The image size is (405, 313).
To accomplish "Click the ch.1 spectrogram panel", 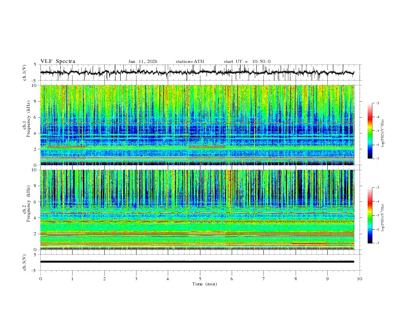I will click(197, 125).
